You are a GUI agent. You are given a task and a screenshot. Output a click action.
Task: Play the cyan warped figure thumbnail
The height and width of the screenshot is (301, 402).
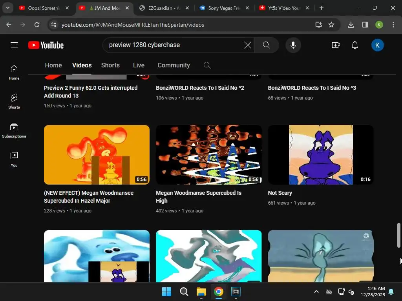click(x=209, y=256)
